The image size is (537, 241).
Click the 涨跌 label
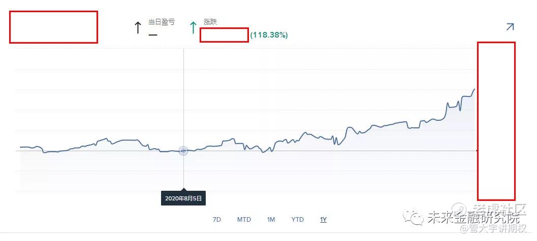210,22
